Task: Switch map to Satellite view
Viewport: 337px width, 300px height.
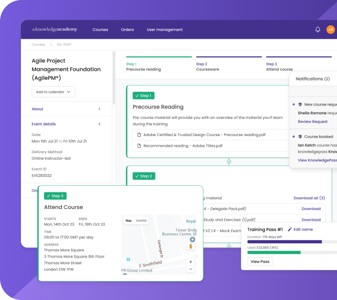Action: point(141,220)
